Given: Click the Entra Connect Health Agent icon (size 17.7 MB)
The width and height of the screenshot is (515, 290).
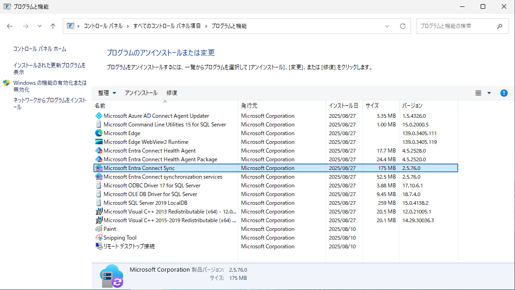Looking at the screenshot, I should point(99,150).
